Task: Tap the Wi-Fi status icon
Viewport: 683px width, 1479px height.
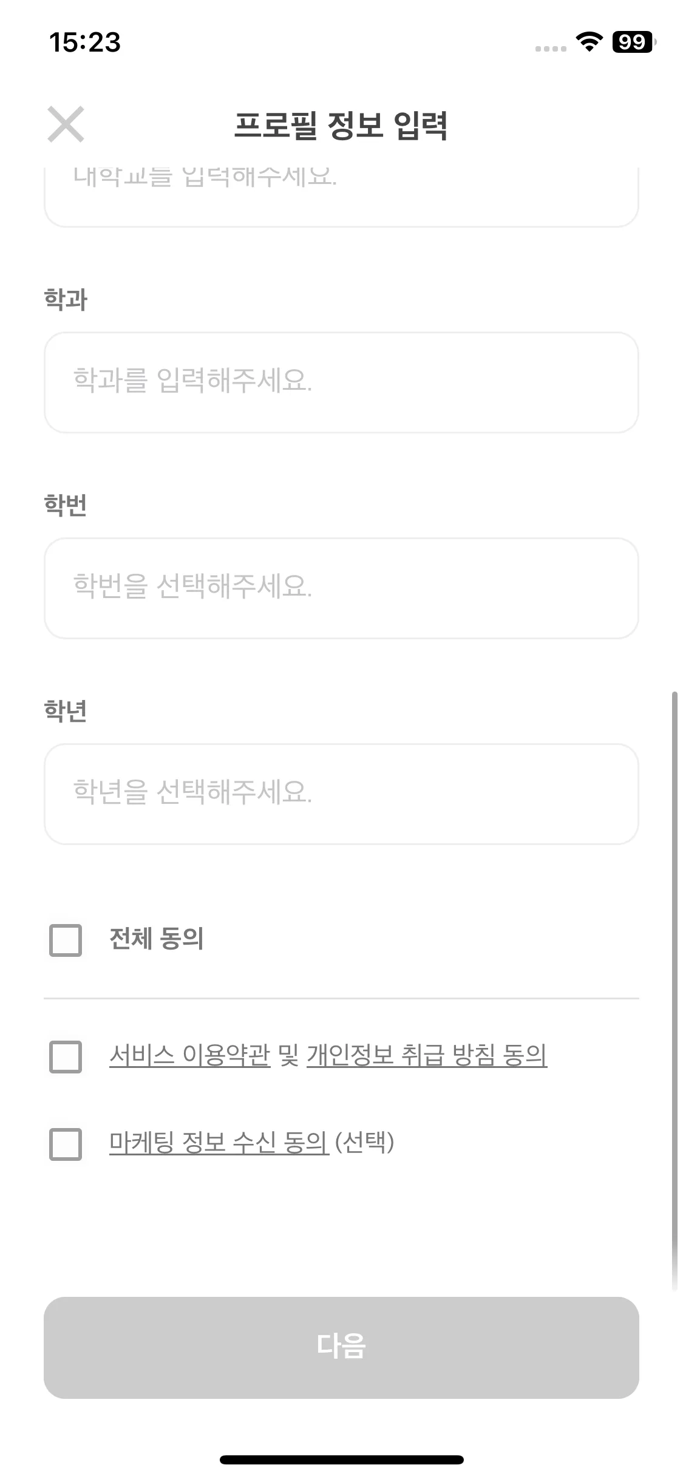Action: coord(588,42)
